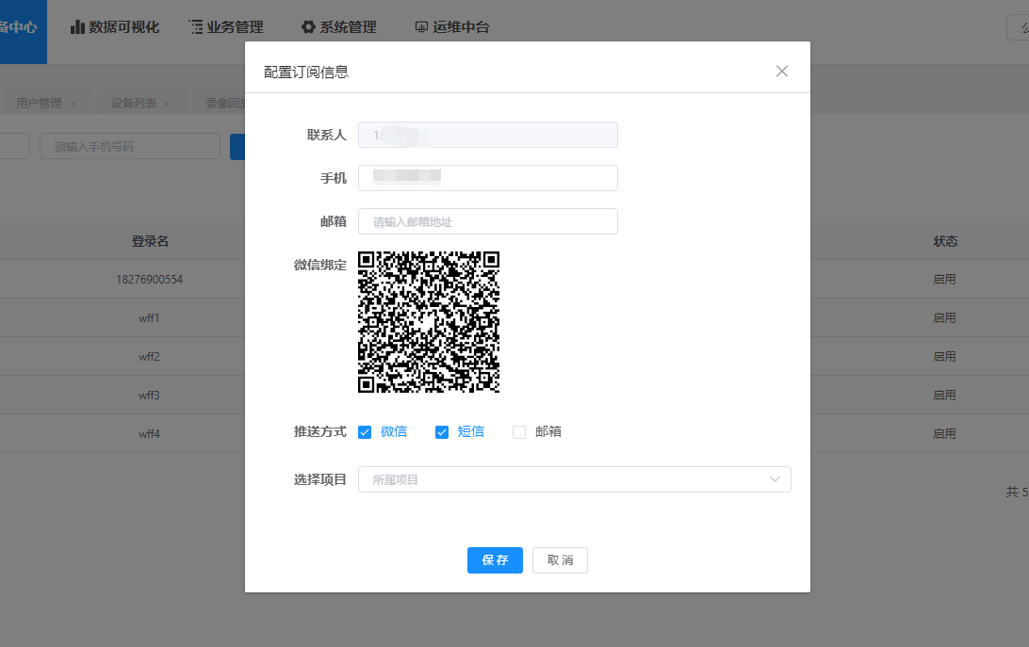Open the 系统管理 menu
The height and width of the screenshot is (647, 1029).
338,27
